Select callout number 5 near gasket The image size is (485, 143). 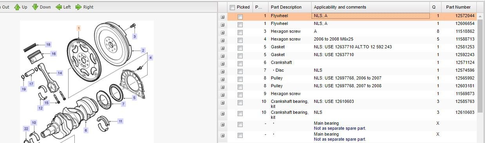pos(134,97)
